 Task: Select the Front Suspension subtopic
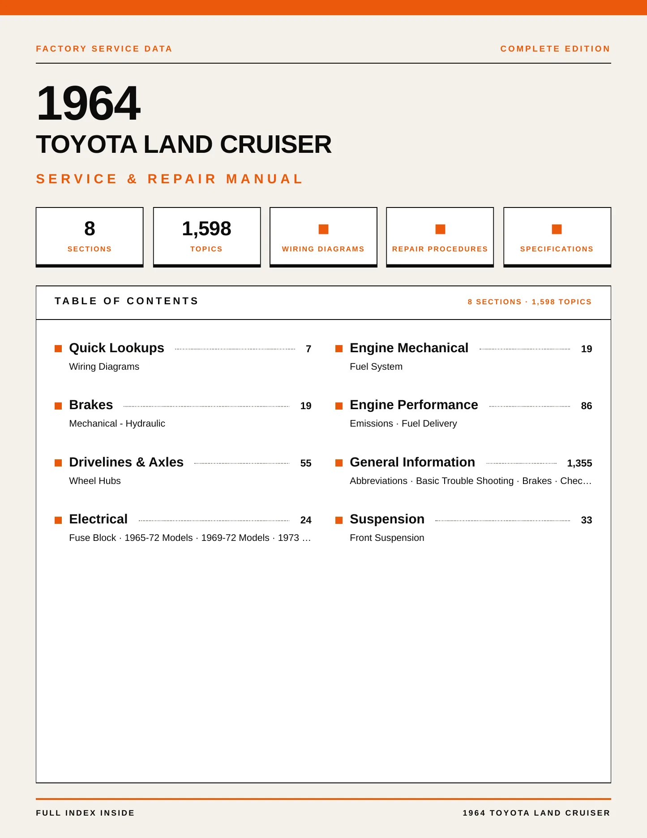click(x=387, y=538)
